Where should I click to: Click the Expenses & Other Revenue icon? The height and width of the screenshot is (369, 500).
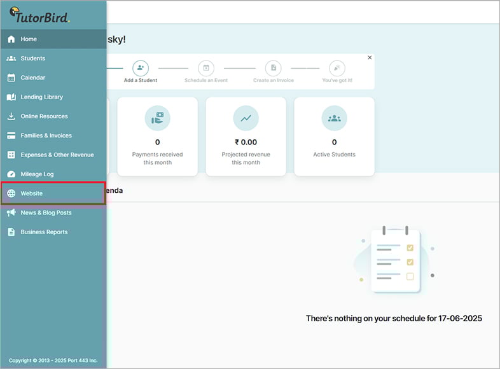point(11,155)
